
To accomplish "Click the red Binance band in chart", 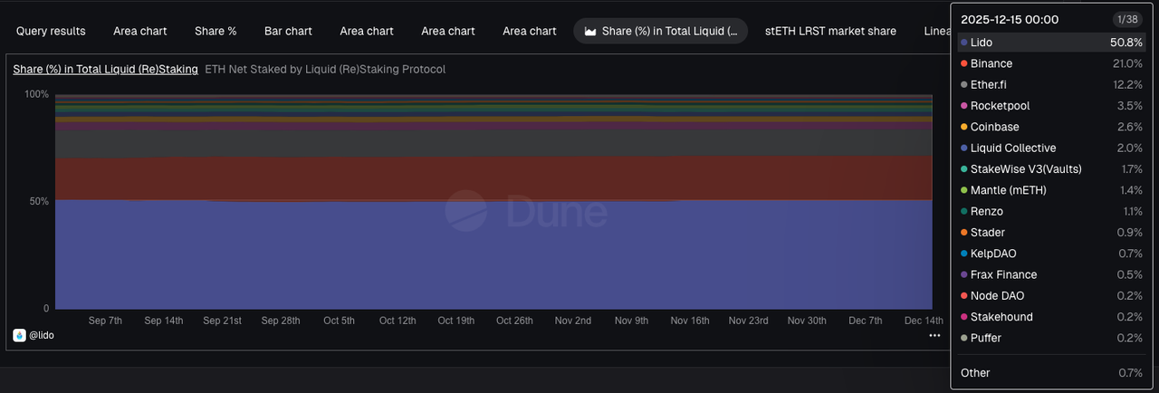I will pos(493,179).
